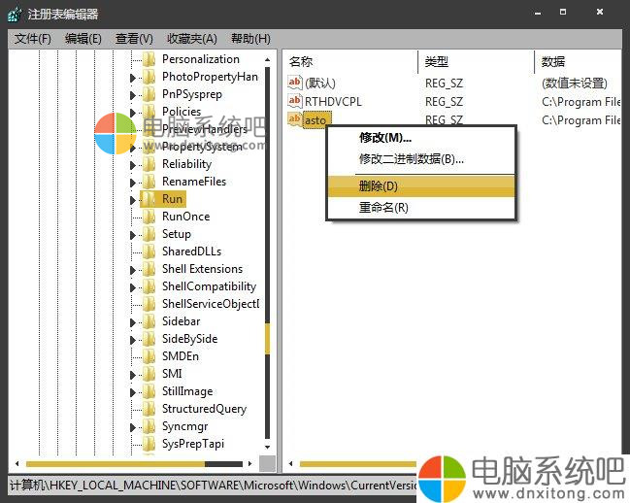Click the StructuredQuery folder icon

(149, 409)
